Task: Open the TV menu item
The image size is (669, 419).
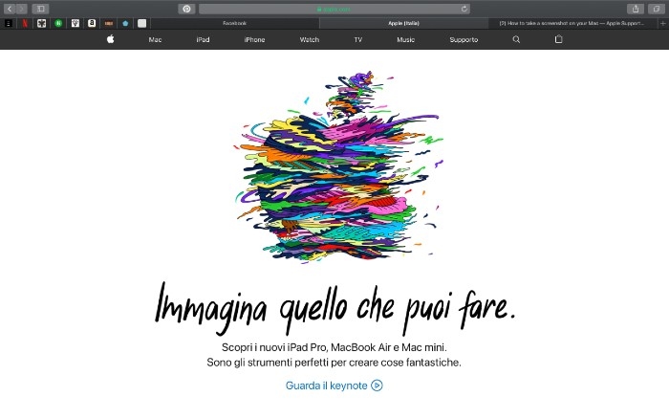Action: pos(358,40)
